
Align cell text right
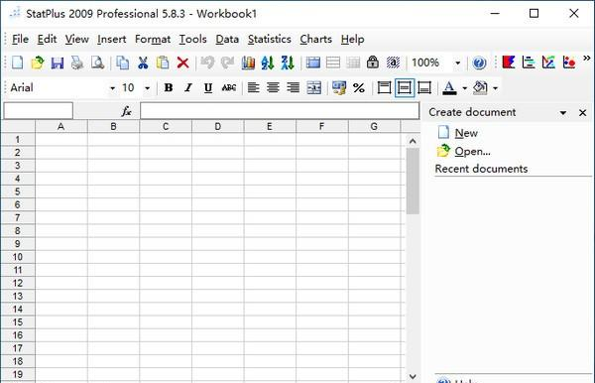coord(293,88)
